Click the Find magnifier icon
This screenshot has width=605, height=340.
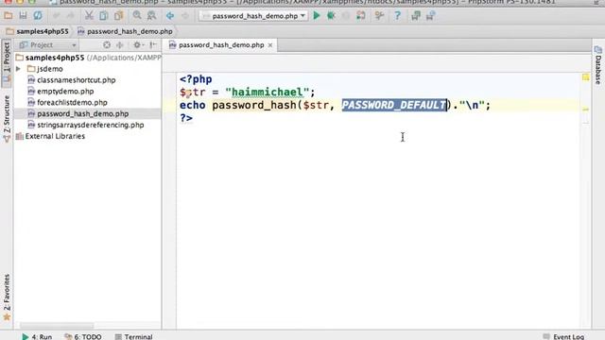[137, 16]
